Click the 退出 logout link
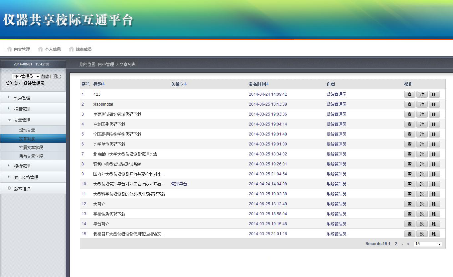453x277 pixels. [57, 76]
